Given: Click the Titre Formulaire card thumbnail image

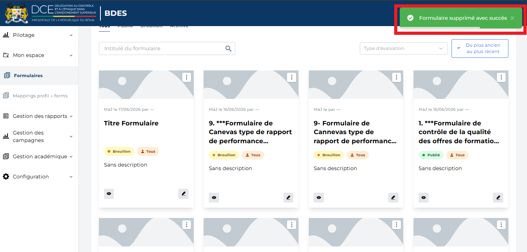Looking at the screenshot, I should (146, 85).
